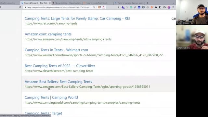
Task: Click the campingworld.com URL text
Action: click(x=82, y=103)
